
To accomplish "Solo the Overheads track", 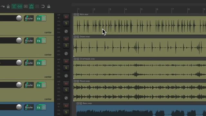I will pyautogui.click(x=66, y=68).
